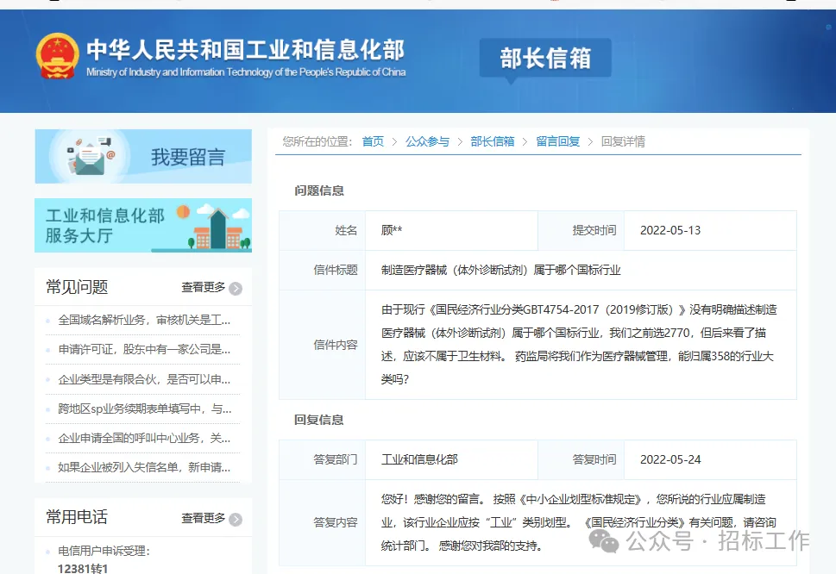Click the 信件内容 label cell
This screenshot has height=574, width=836.
[x=323, y=345]
